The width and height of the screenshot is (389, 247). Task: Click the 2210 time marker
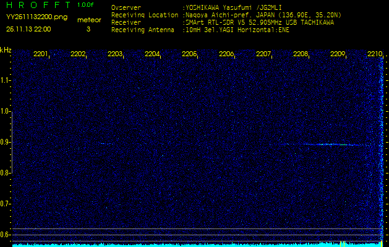pos(374,54)
